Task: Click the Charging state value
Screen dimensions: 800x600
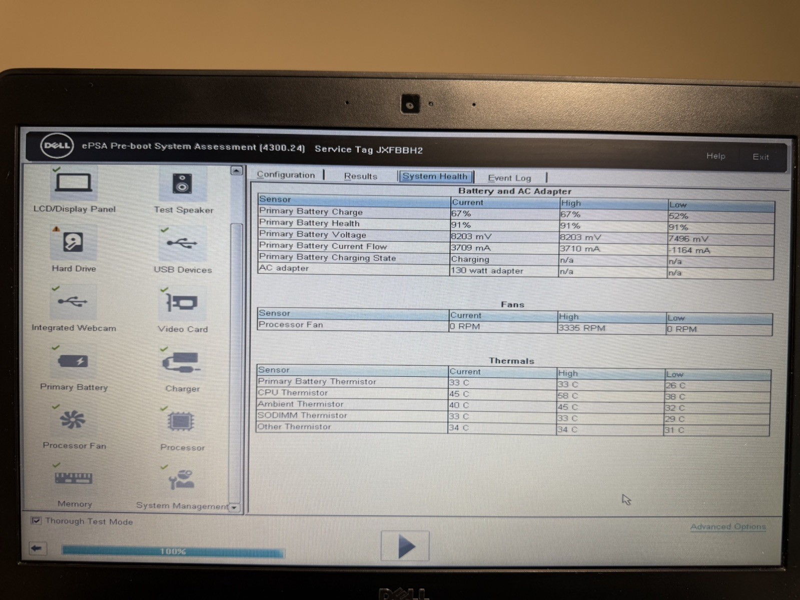Action: [x=470, y=259]
